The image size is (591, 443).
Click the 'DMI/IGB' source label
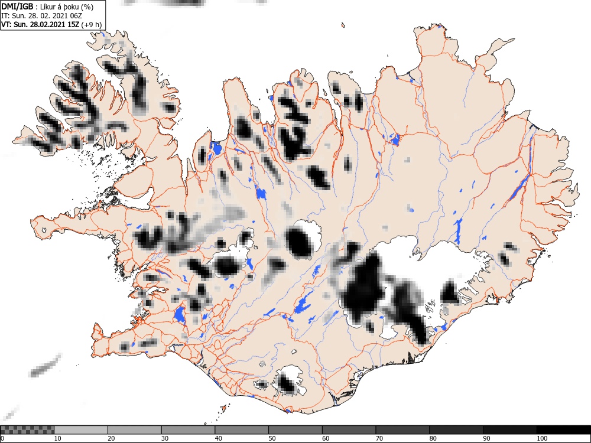pyautogui.click(x=17, y=6)
